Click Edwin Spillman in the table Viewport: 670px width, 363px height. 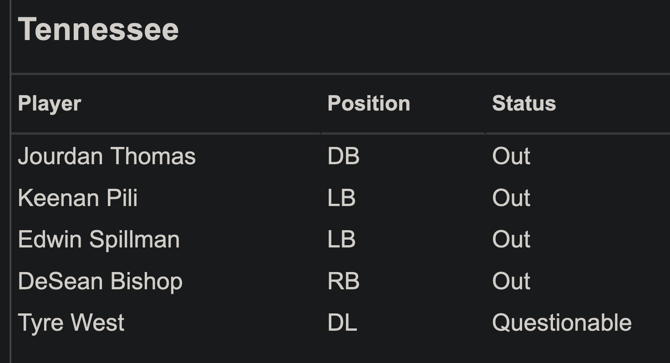(x=99, y=239)
